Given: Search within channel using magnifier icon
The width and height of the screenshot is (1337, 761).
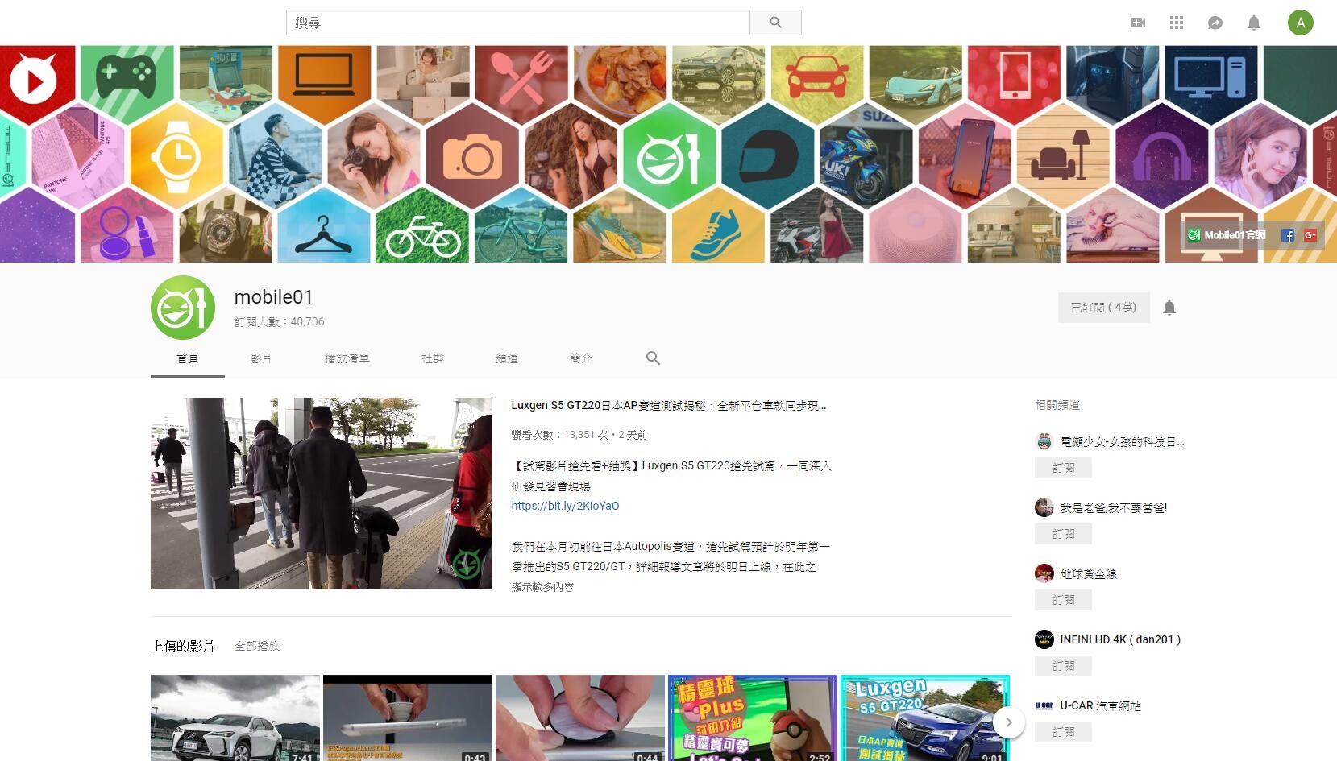Looking at the screenshot, I should click(653, 358).
